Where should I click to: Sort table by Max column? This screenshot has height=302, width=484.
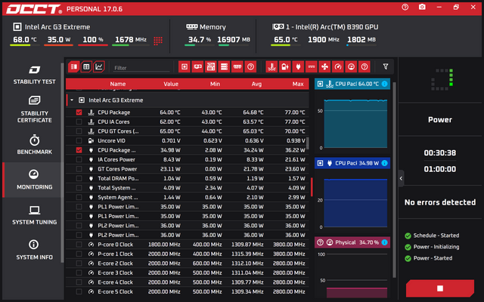[x=298, y=84]
